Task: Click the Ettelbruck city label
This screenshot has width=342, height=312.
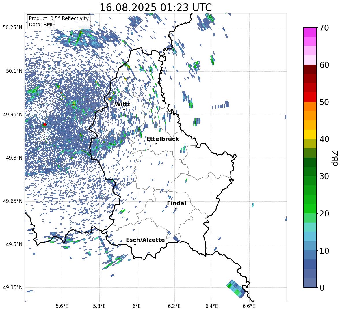Action: click(x=163, y=139)
